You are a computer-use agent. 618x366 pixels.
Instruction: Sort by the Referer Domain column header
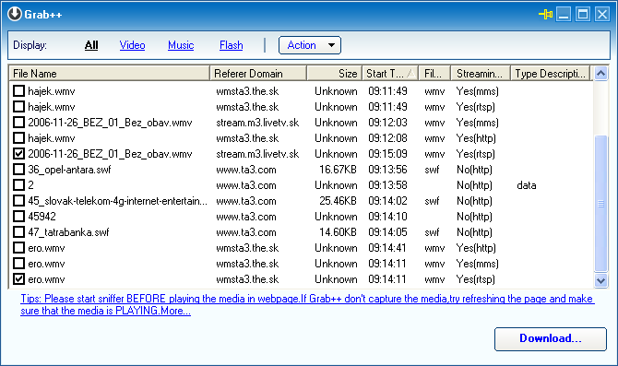tap(258, 73)
